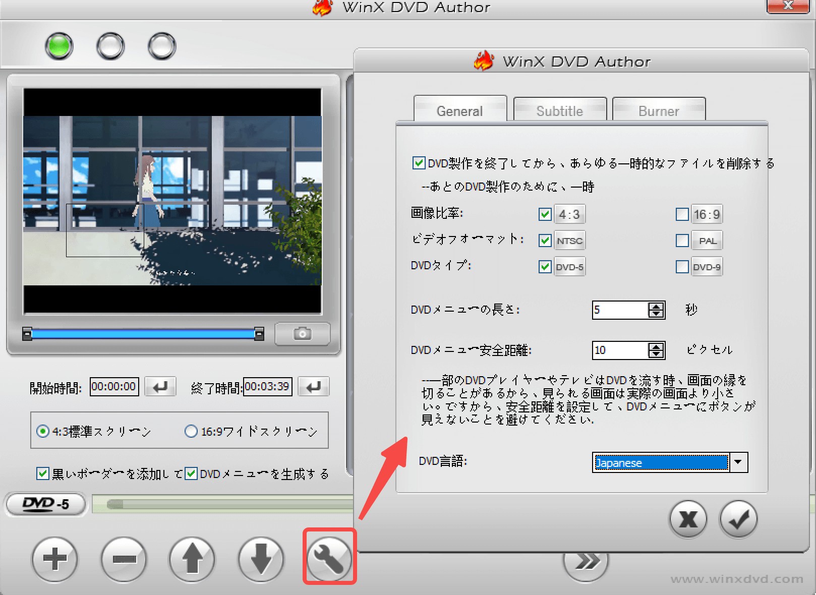816x595 pixels.
Task: Switch to the Burner tab
Action: click(x=659, y=109)
